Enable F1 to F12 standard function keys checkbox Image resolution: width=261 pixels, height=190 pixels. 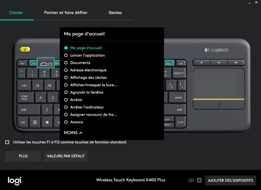pos(7,142)
